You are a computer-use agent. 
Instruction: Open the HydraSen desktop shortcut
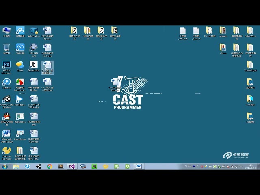click(x=19, y=117)
